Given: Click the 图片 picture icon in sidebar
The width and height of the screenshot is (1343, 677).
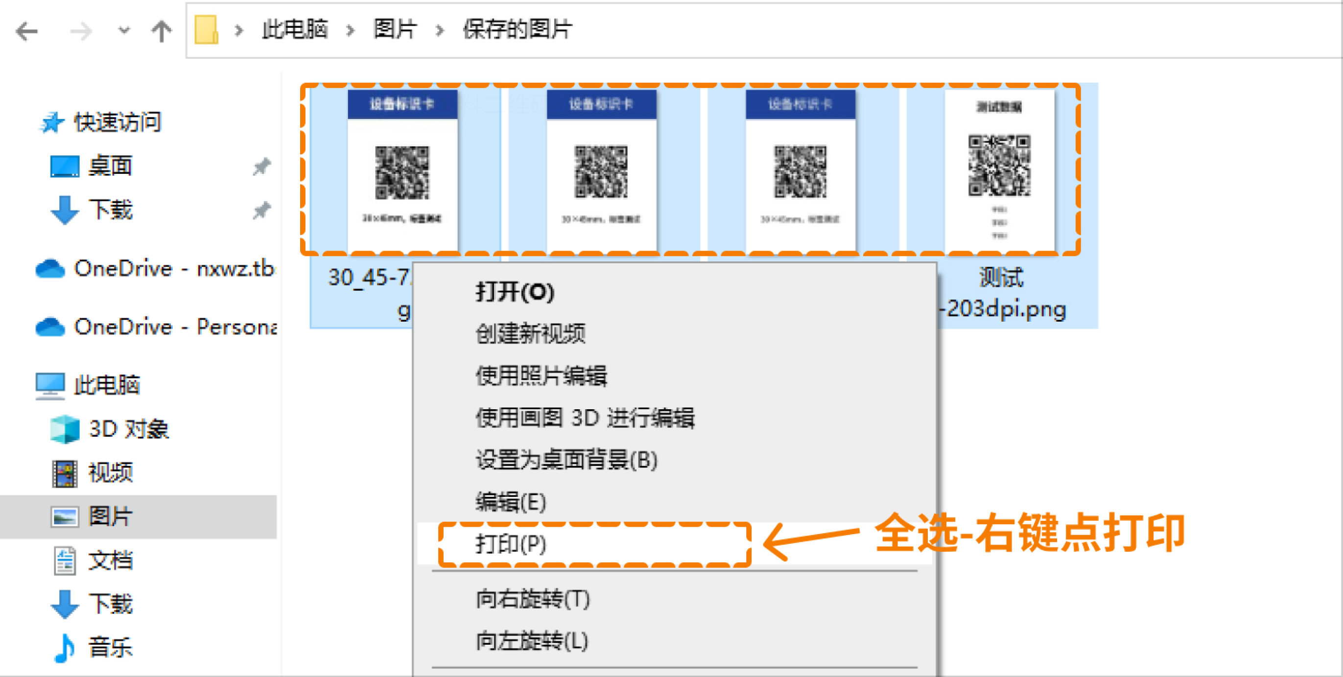Looking at the screenshot, I should click(65, 517).
